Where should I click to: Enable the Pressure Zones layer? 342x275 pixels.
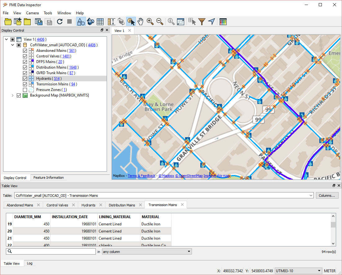25,90
